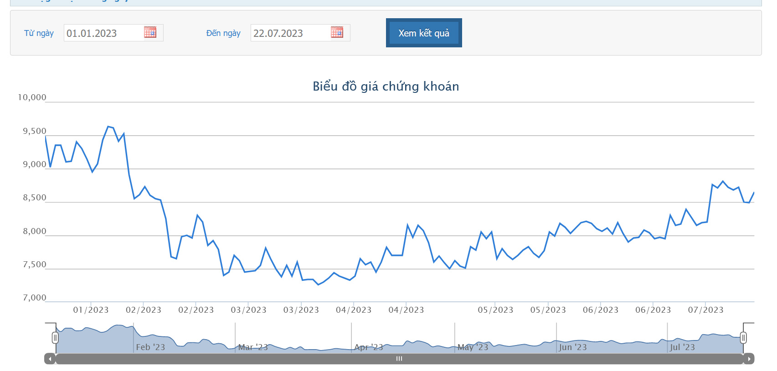The height and width of the screenshot is (371, 777).
Task: Focus the start date field showing 01.01.2023
Action: pos(103,33)
